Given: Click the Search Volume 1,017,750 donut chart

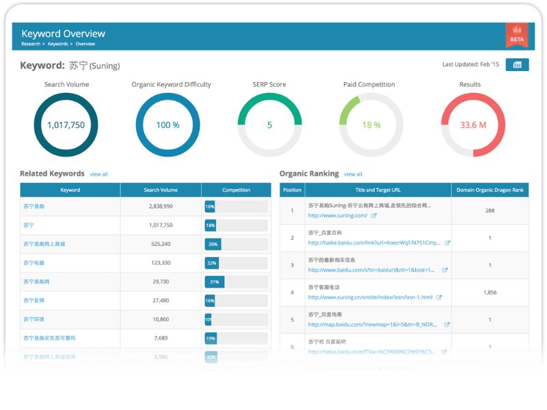Looking at the screenshot, I should [66, 125].
